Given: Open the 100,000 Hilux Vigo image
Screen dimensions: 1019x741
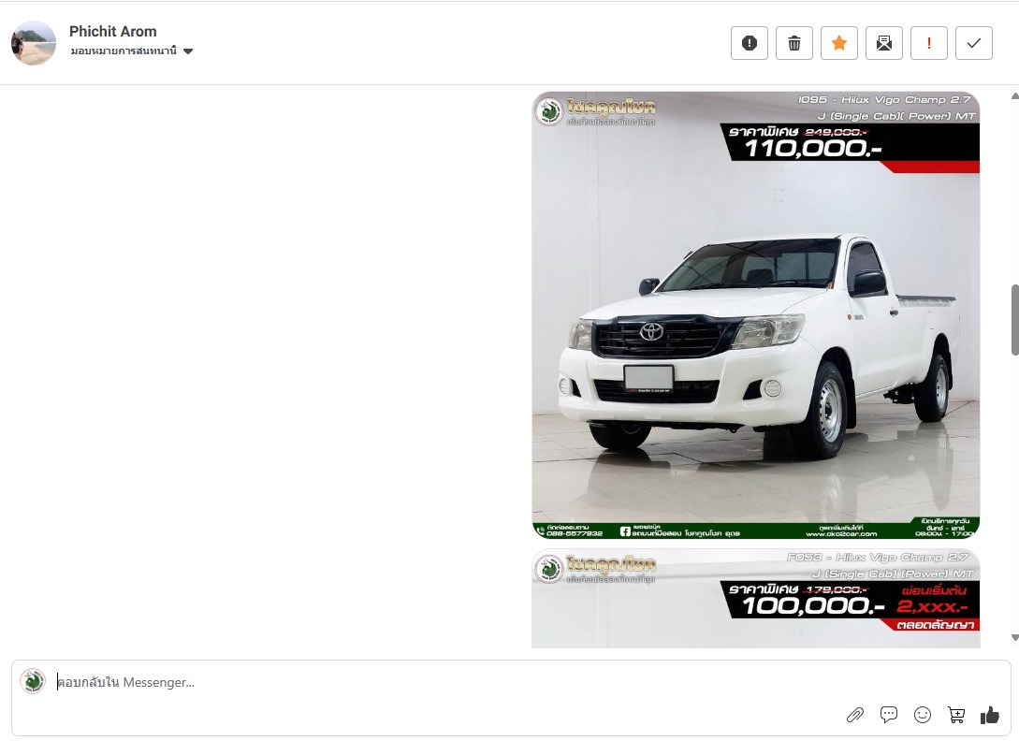Looking at the screenshot, I should tap(755, 599).
